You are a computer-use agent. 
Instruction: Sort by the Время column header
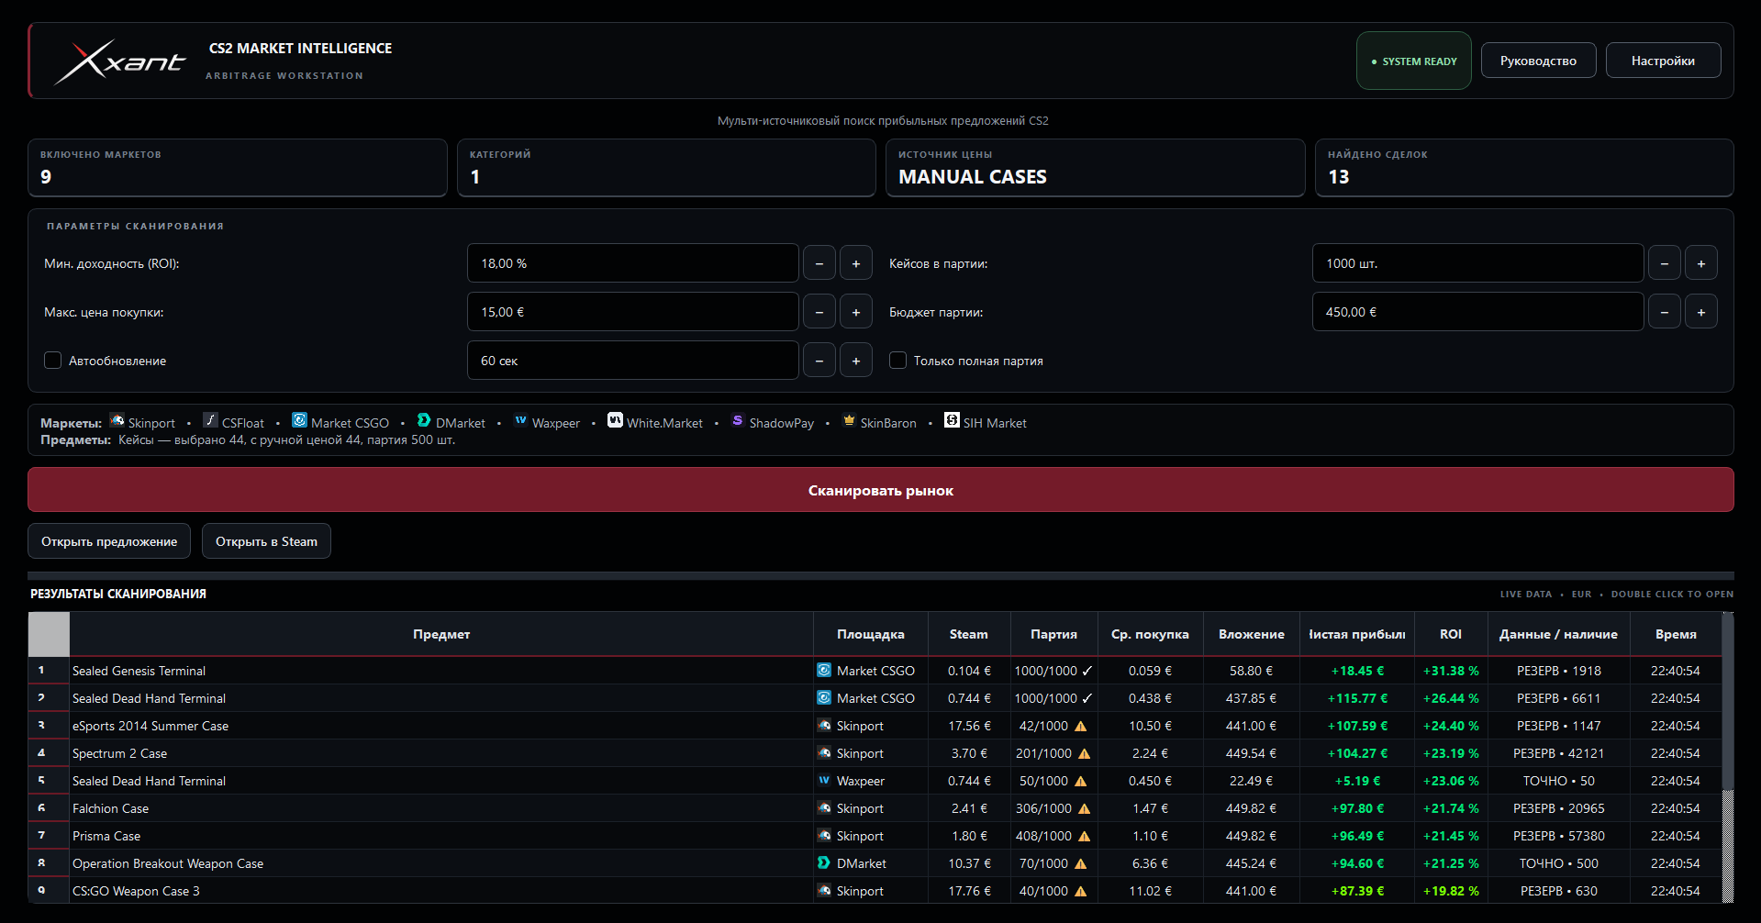pyautogui.click(x=1676, y=634)
